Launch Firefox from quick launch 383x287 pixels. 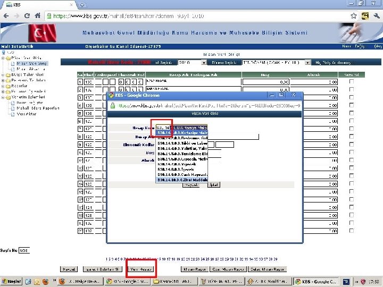45,281
